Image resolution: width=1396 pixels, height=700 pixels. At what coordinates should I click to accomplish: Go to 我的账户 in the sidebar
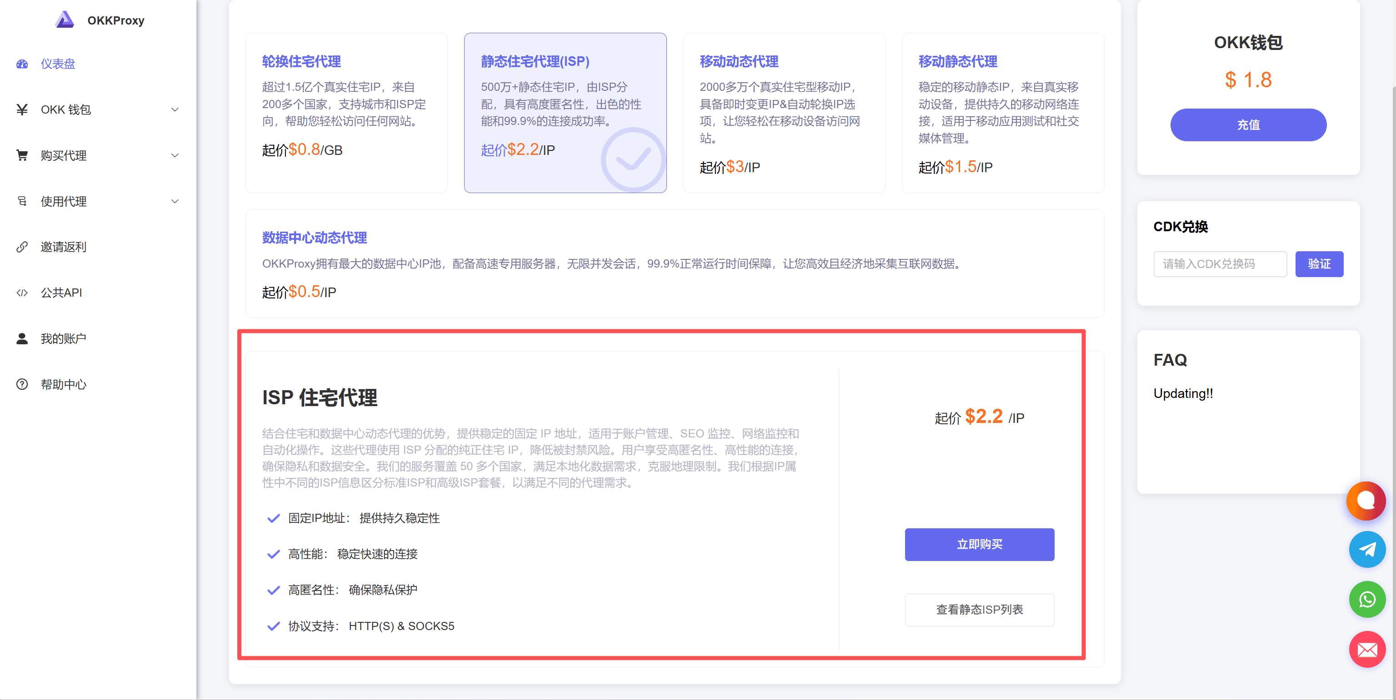[x=98, y=339]
